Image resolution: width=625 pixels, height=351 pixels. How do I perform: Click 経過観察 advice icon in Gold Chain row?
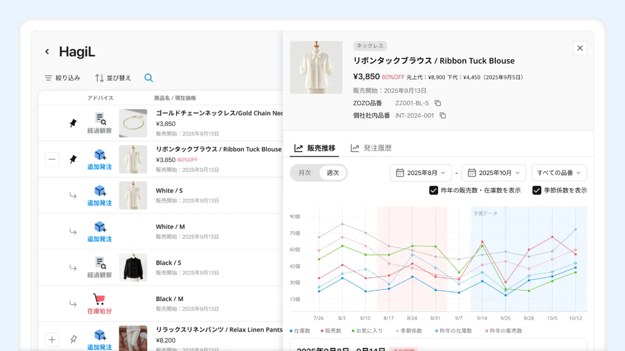[99, 123]
